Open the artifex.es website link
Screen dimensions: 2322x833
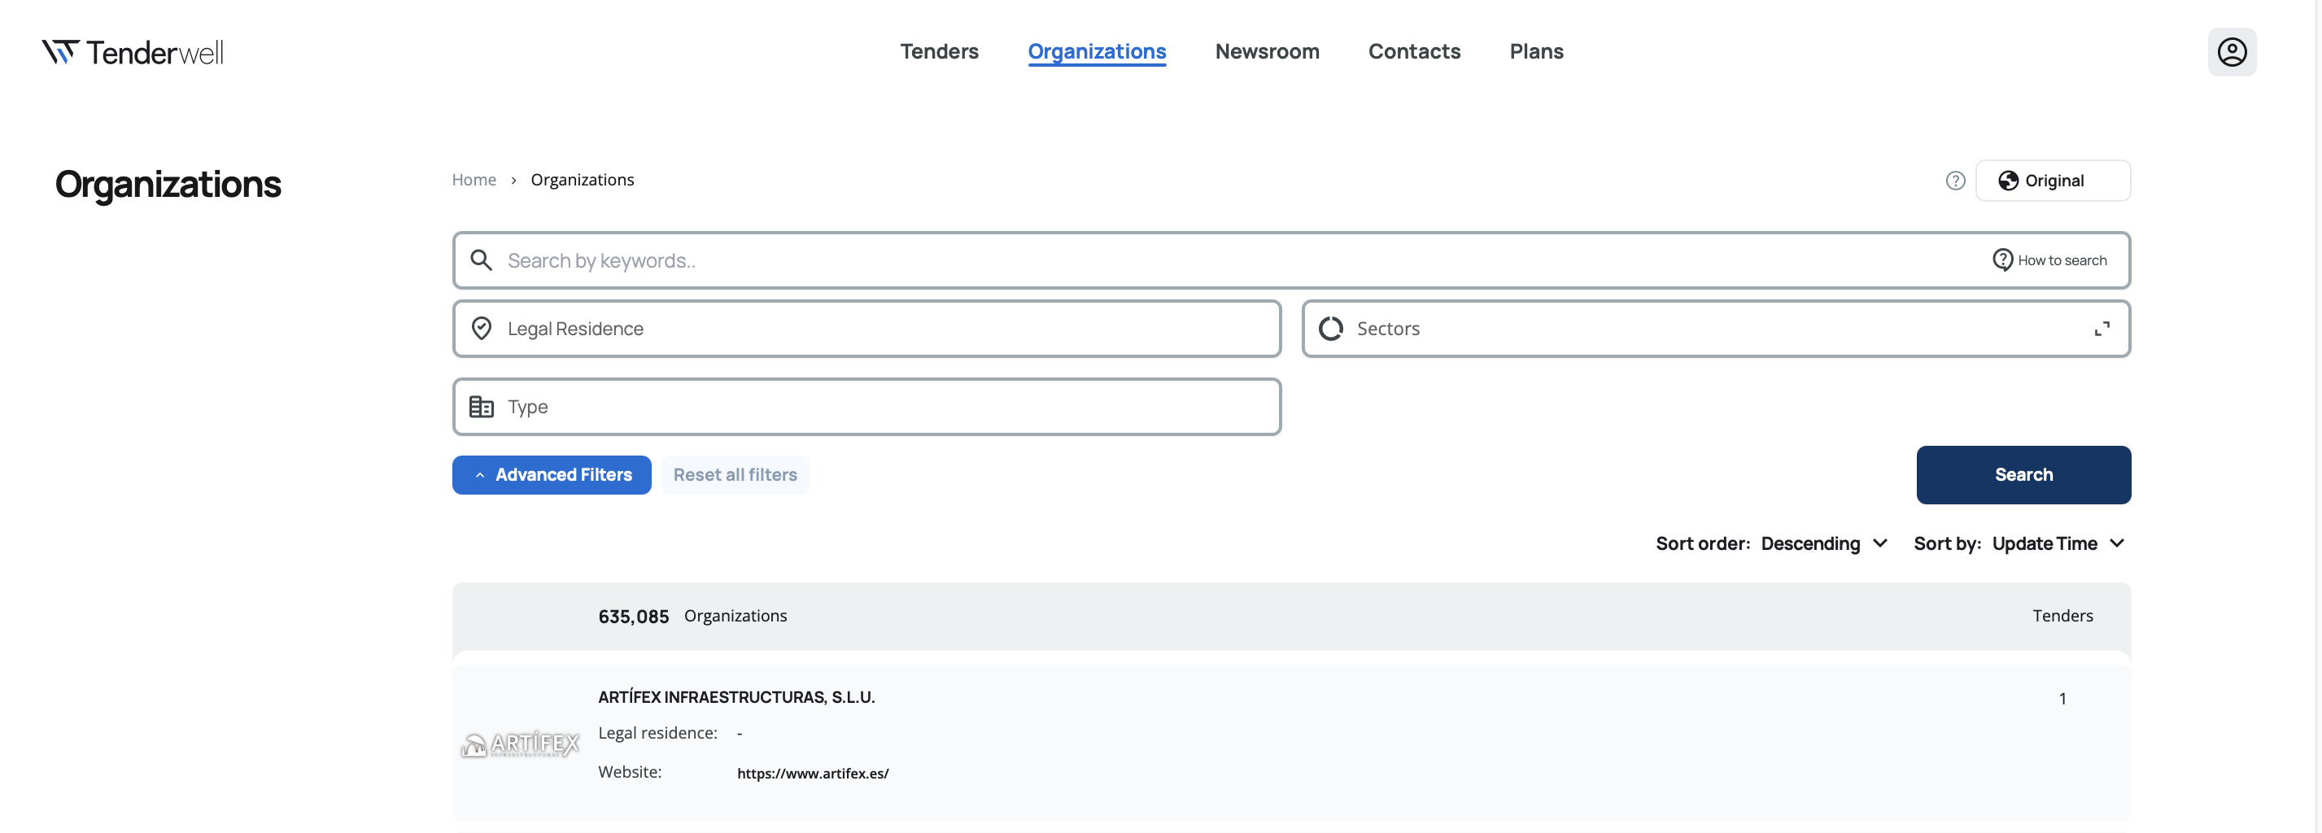coord(812,774)
